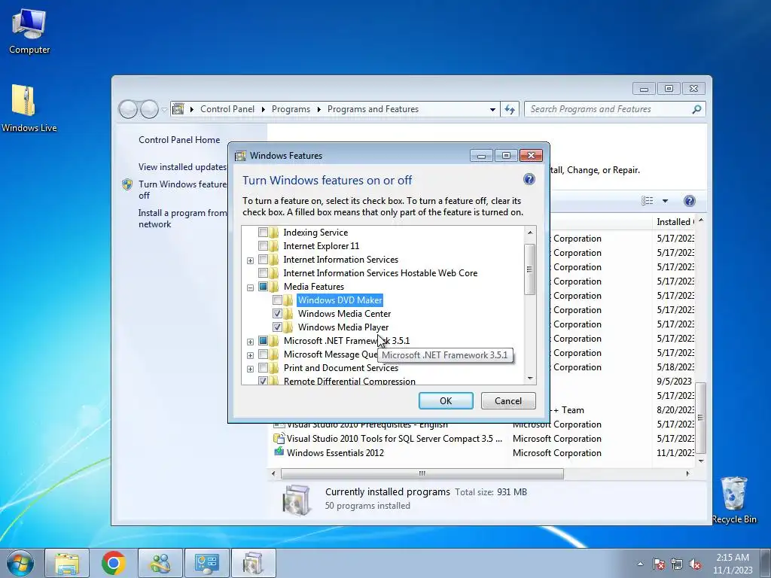Click the shield icon beside Turn Windows features
The height and width of the screenshot is (578, 771).
click(127, 184)
